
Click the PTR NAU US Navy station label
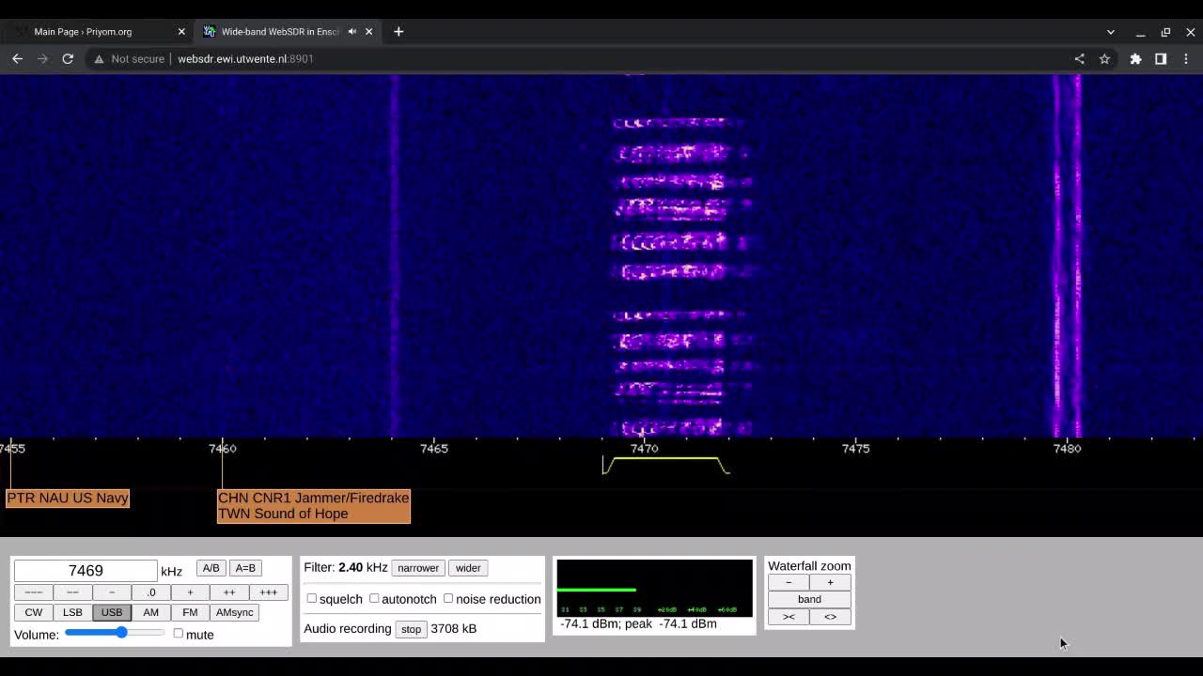68,499
